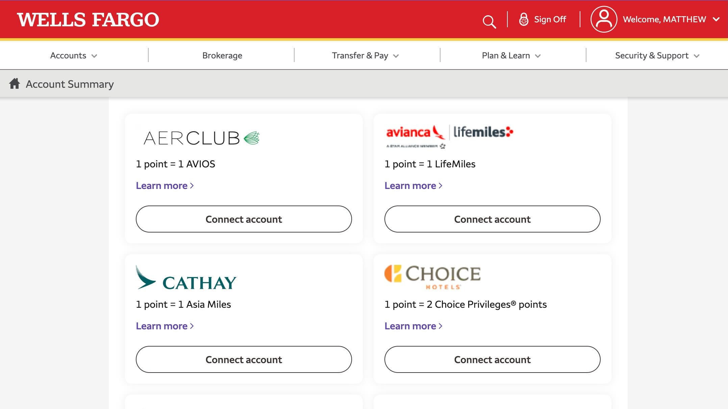The width and height of the screenshot is (728, 409).
Task: Connect account for AerClub
Action: pos(244,219)
